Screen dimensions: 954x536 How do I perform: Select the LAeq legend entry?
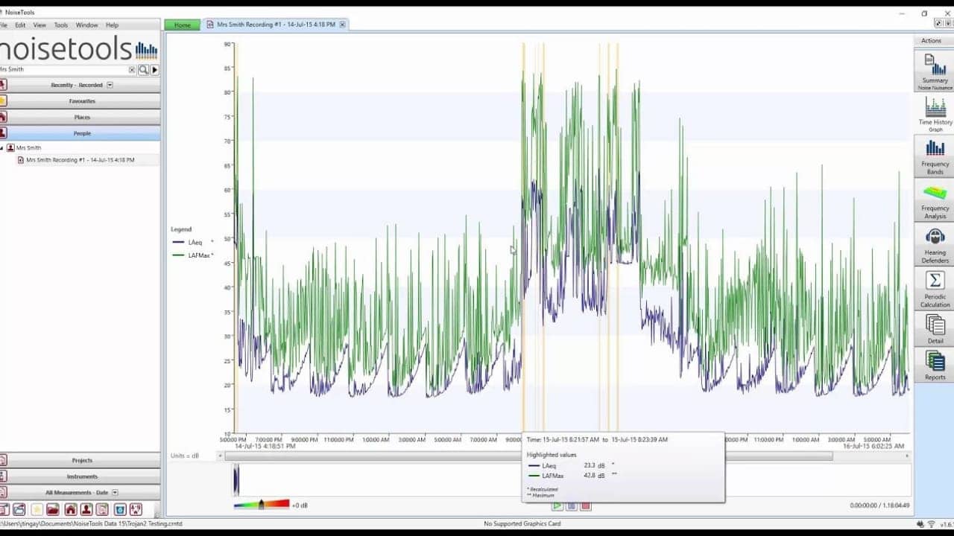click(x=192, y=242)
